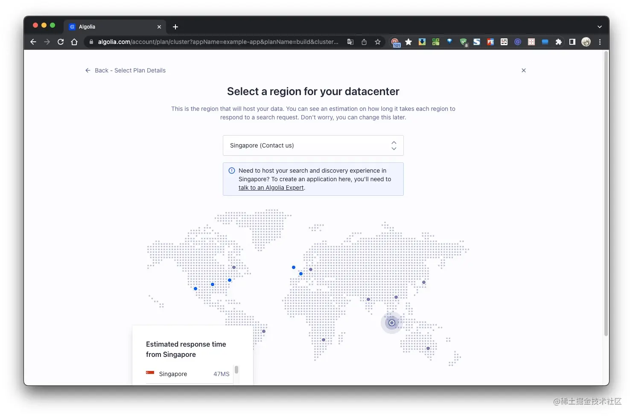Close the Algolia tab
This screenshot has height=417, width=633.
coord(159,27)
